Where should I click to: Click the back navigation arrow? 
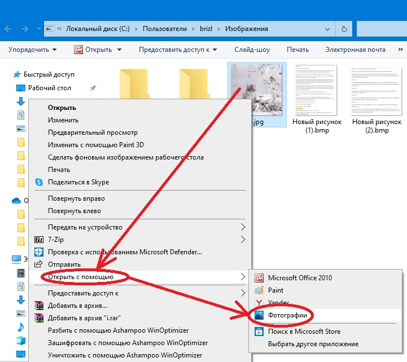(8, 29)
